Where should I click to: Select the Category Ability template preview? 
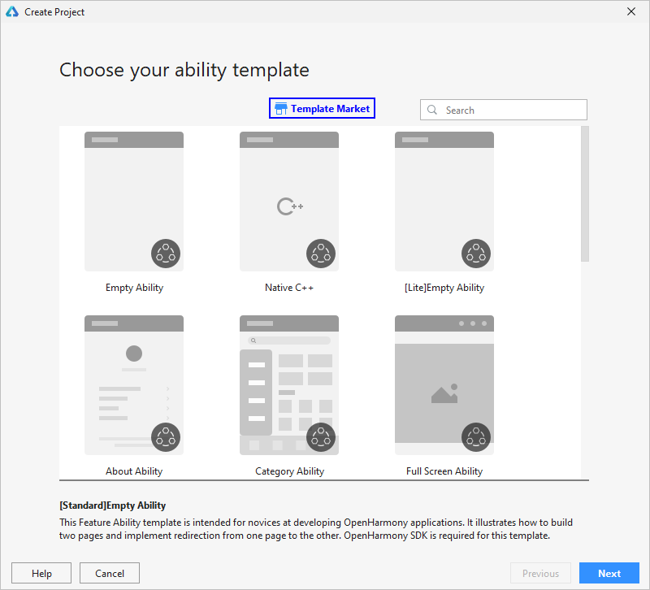coord(289,385)
